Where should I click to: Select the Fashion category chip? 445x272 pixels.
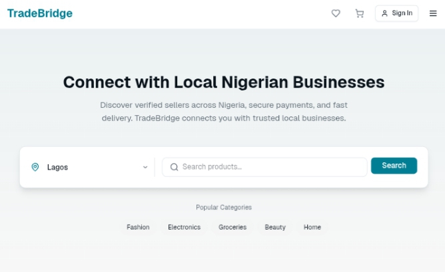click(138, 227)
